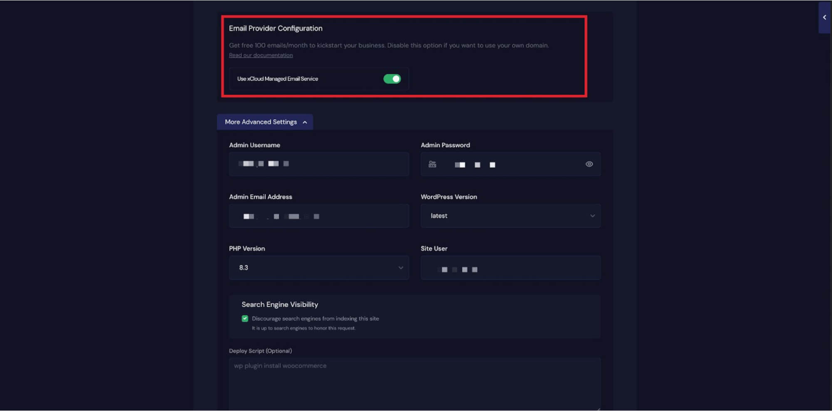Click inside the Deploy Script text area
Image resolution: width=832 pixels, height=411 pixels.
[414, 384]
